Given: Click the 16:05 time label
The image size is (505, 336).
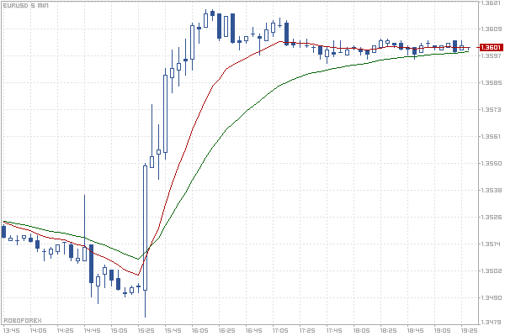Looking at the screenshot, I should tap(199, 330).
